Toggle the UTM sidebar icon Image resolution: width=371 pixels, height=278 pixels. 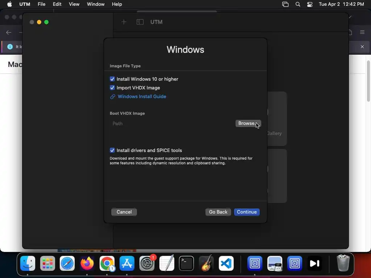140,22
